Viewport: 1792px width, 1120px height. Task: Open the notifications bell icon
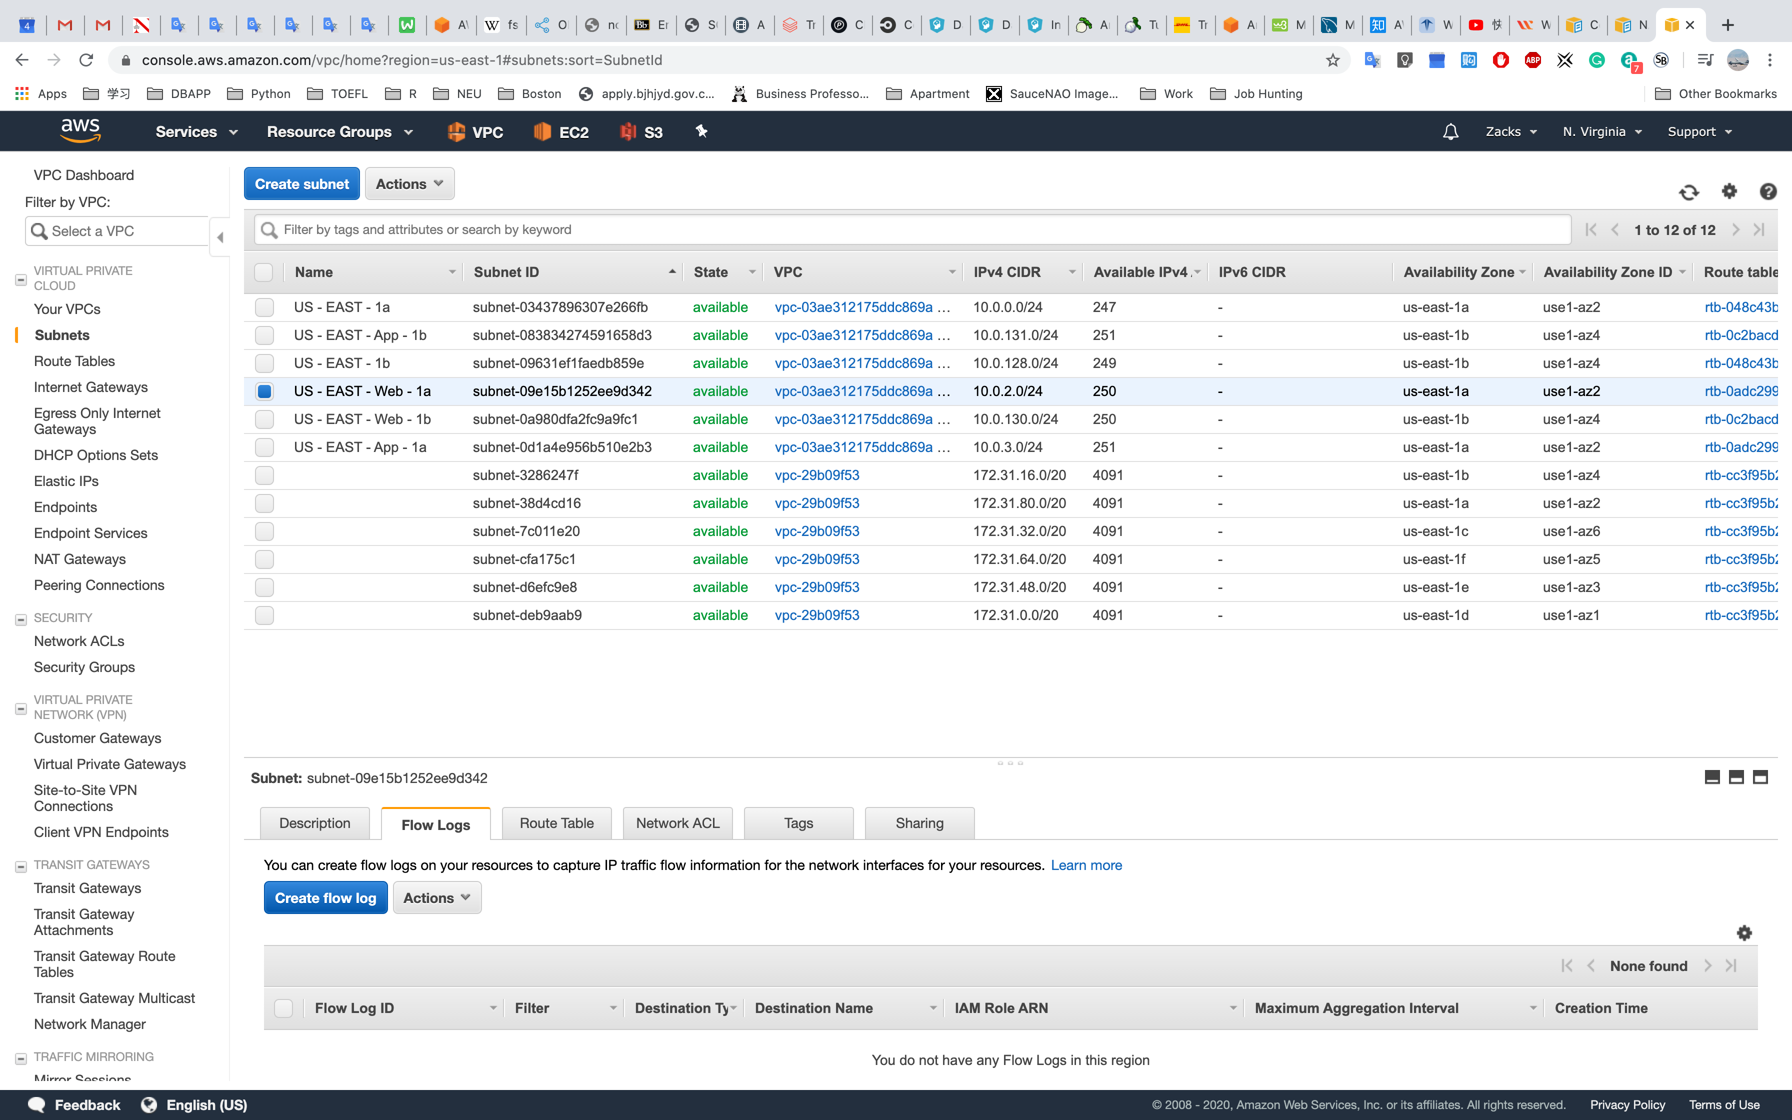click(1450, 132)
